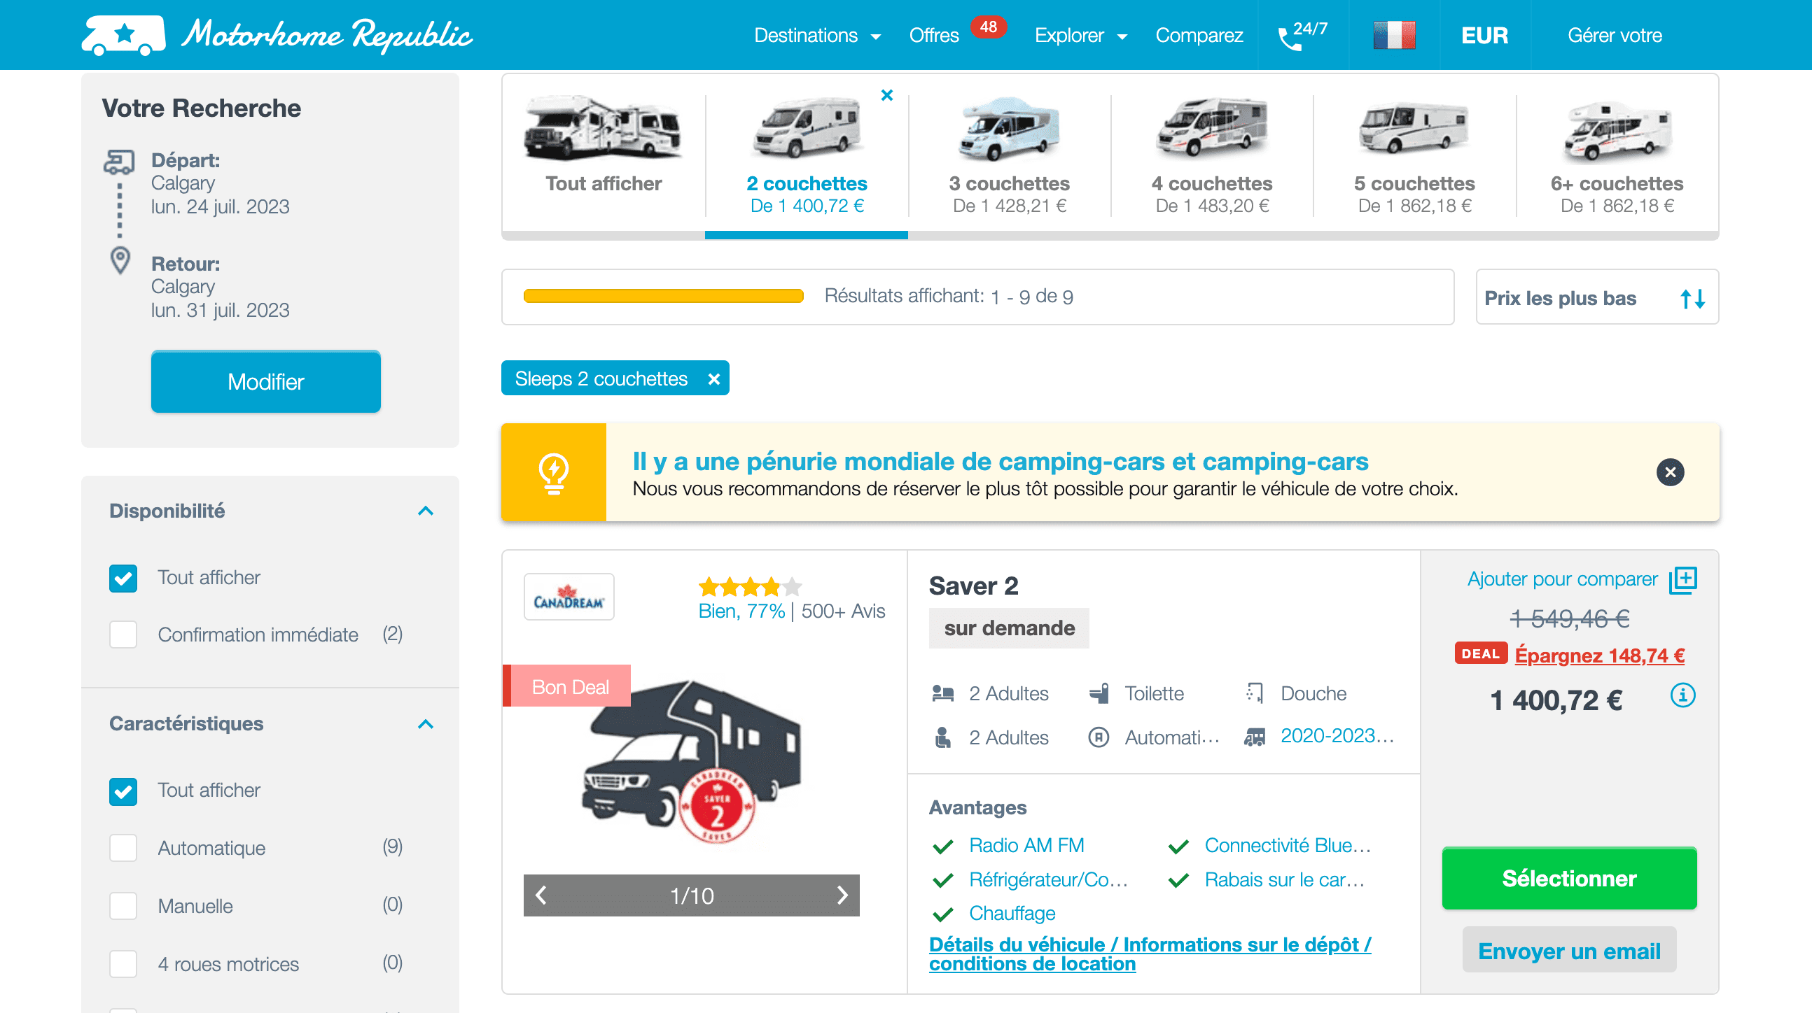The height and width of the screenshot is (1013, 1812).
Task: Click Ajouter pour comparer link
Action: click(1562, 580)
